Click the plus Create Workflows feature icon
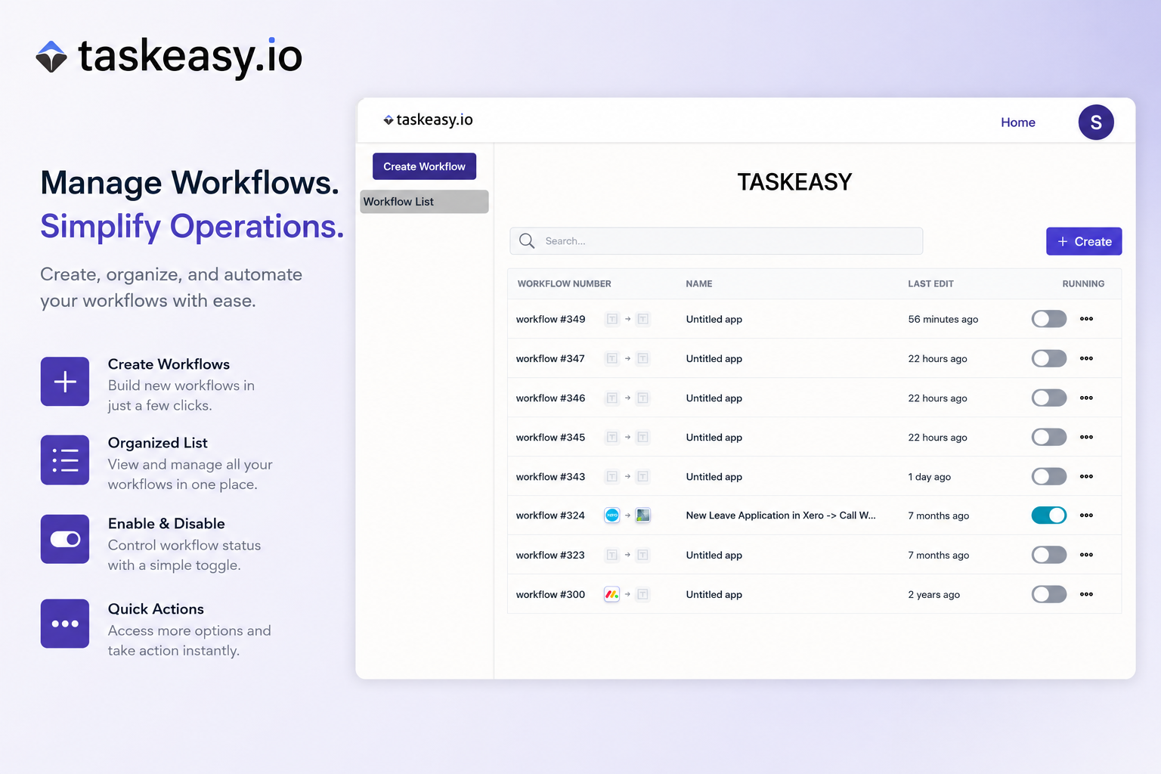Image resolution: width=1161 pixels, height=774 pixels. pos(65,382)
